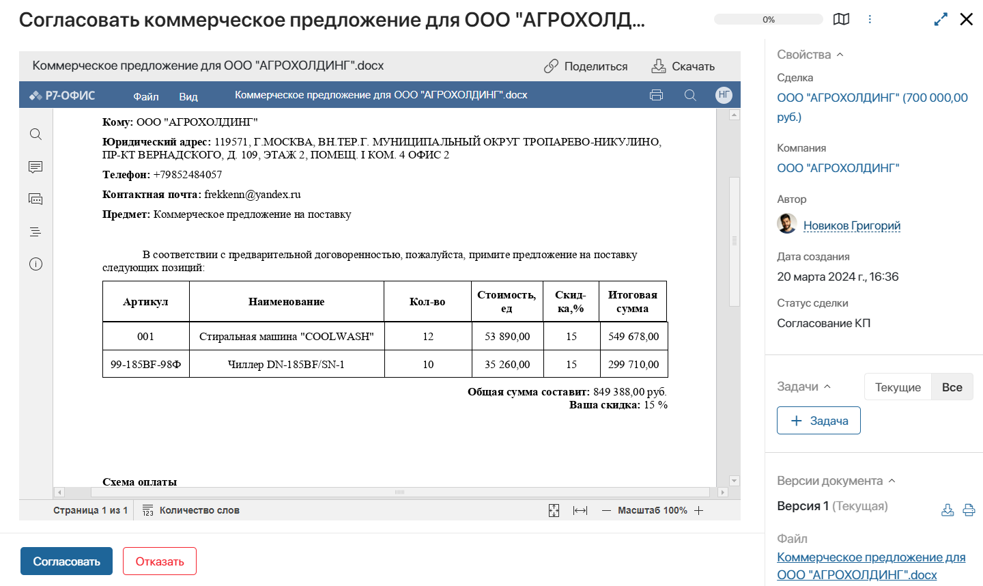The height and width of the screenshot is (586, 983).
Task: Click the Отказать button
Action: click(x=160, y=561)
